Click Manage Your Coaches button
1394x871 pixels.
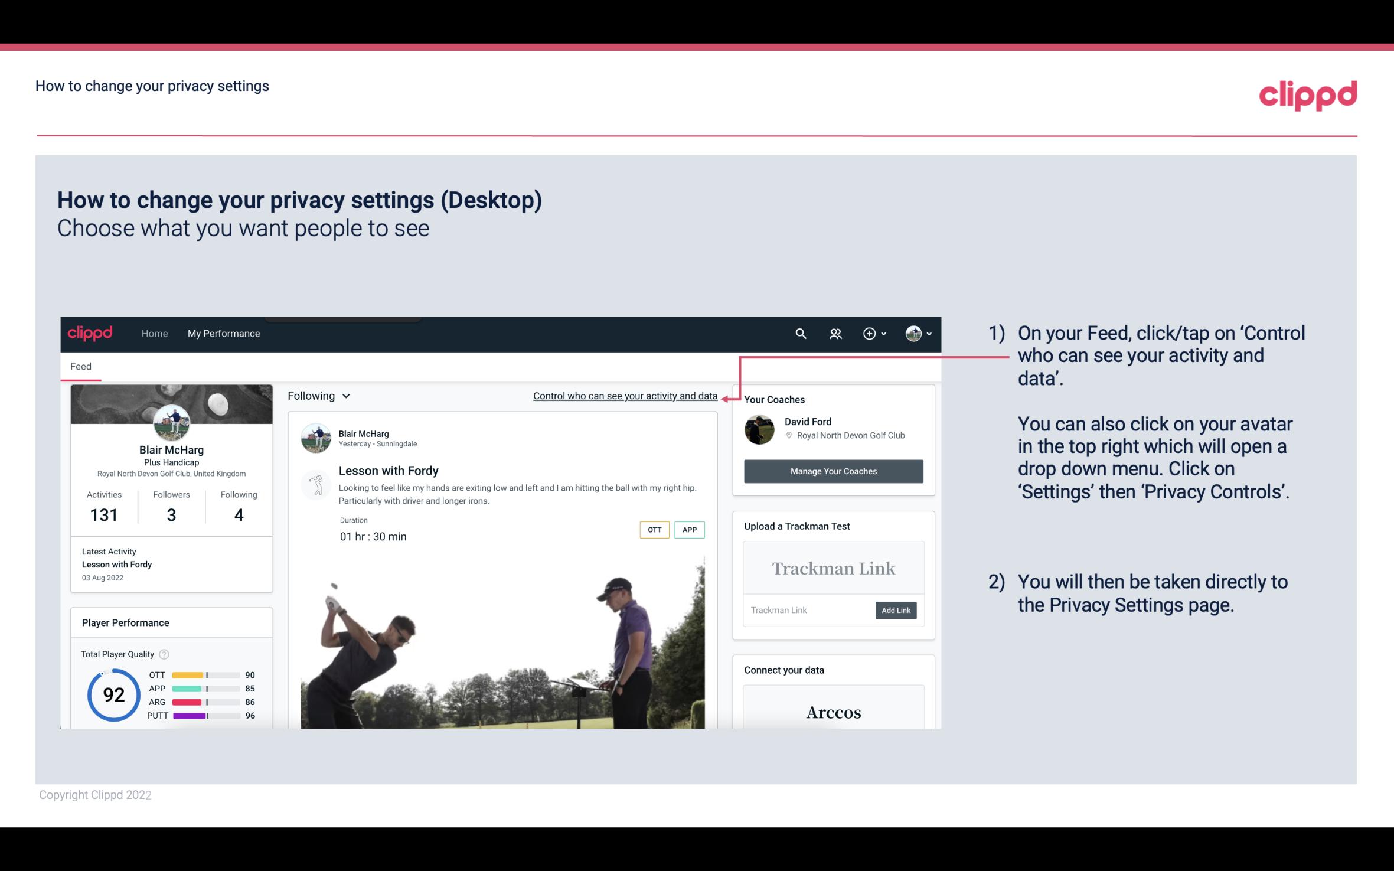coord(834,471)
